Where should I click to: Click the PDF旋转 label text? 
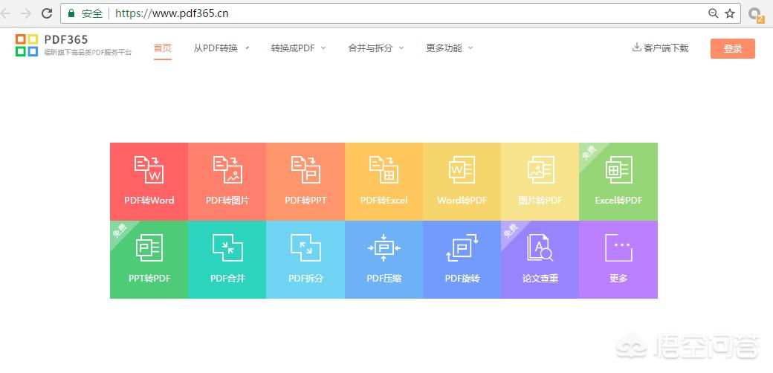tap(462, 279)
